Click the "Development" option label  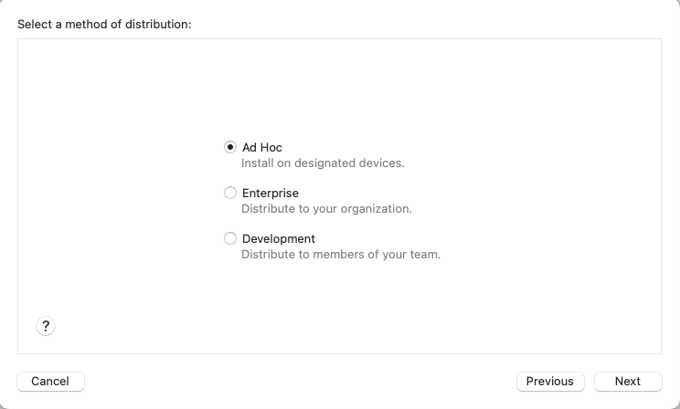279,238
